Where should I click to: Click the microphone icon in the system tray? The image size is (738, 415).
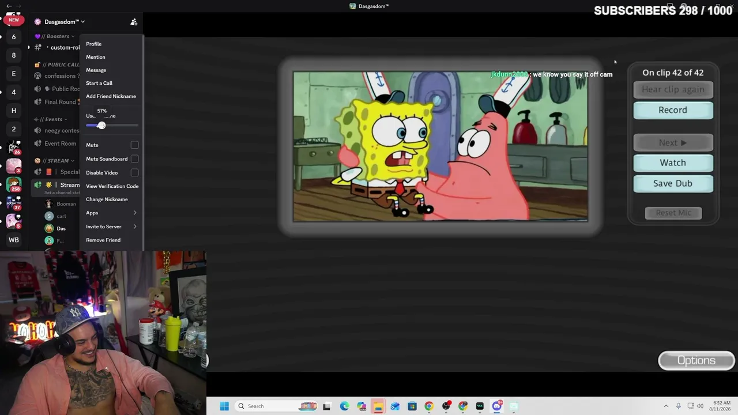click(679, 406)
